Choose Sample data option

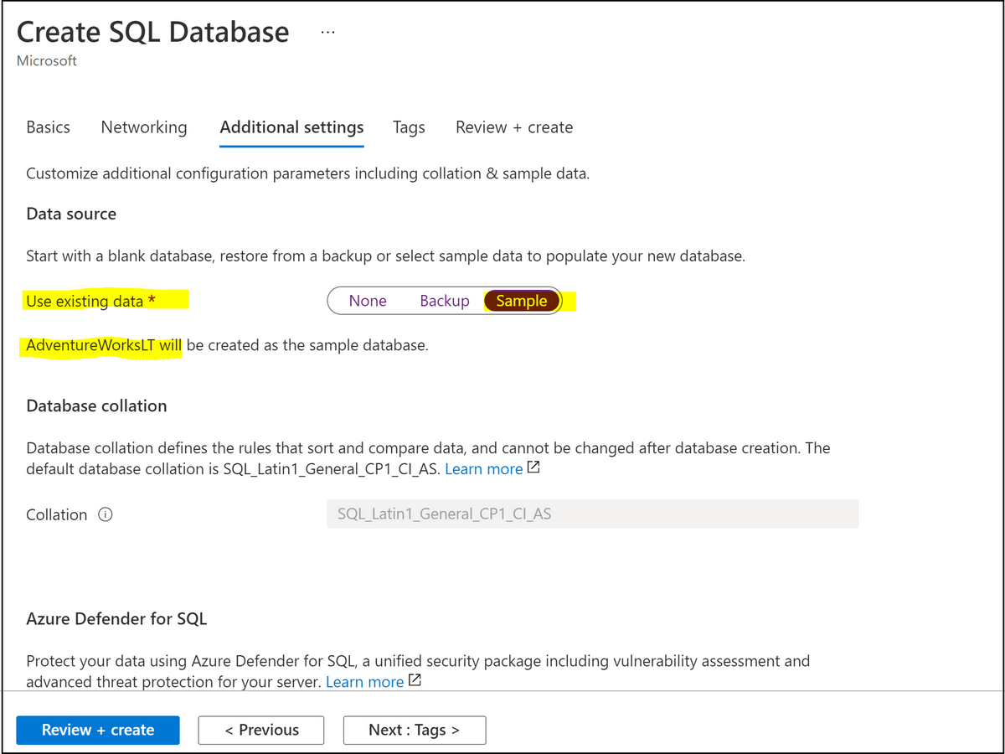tap(522, 301)
